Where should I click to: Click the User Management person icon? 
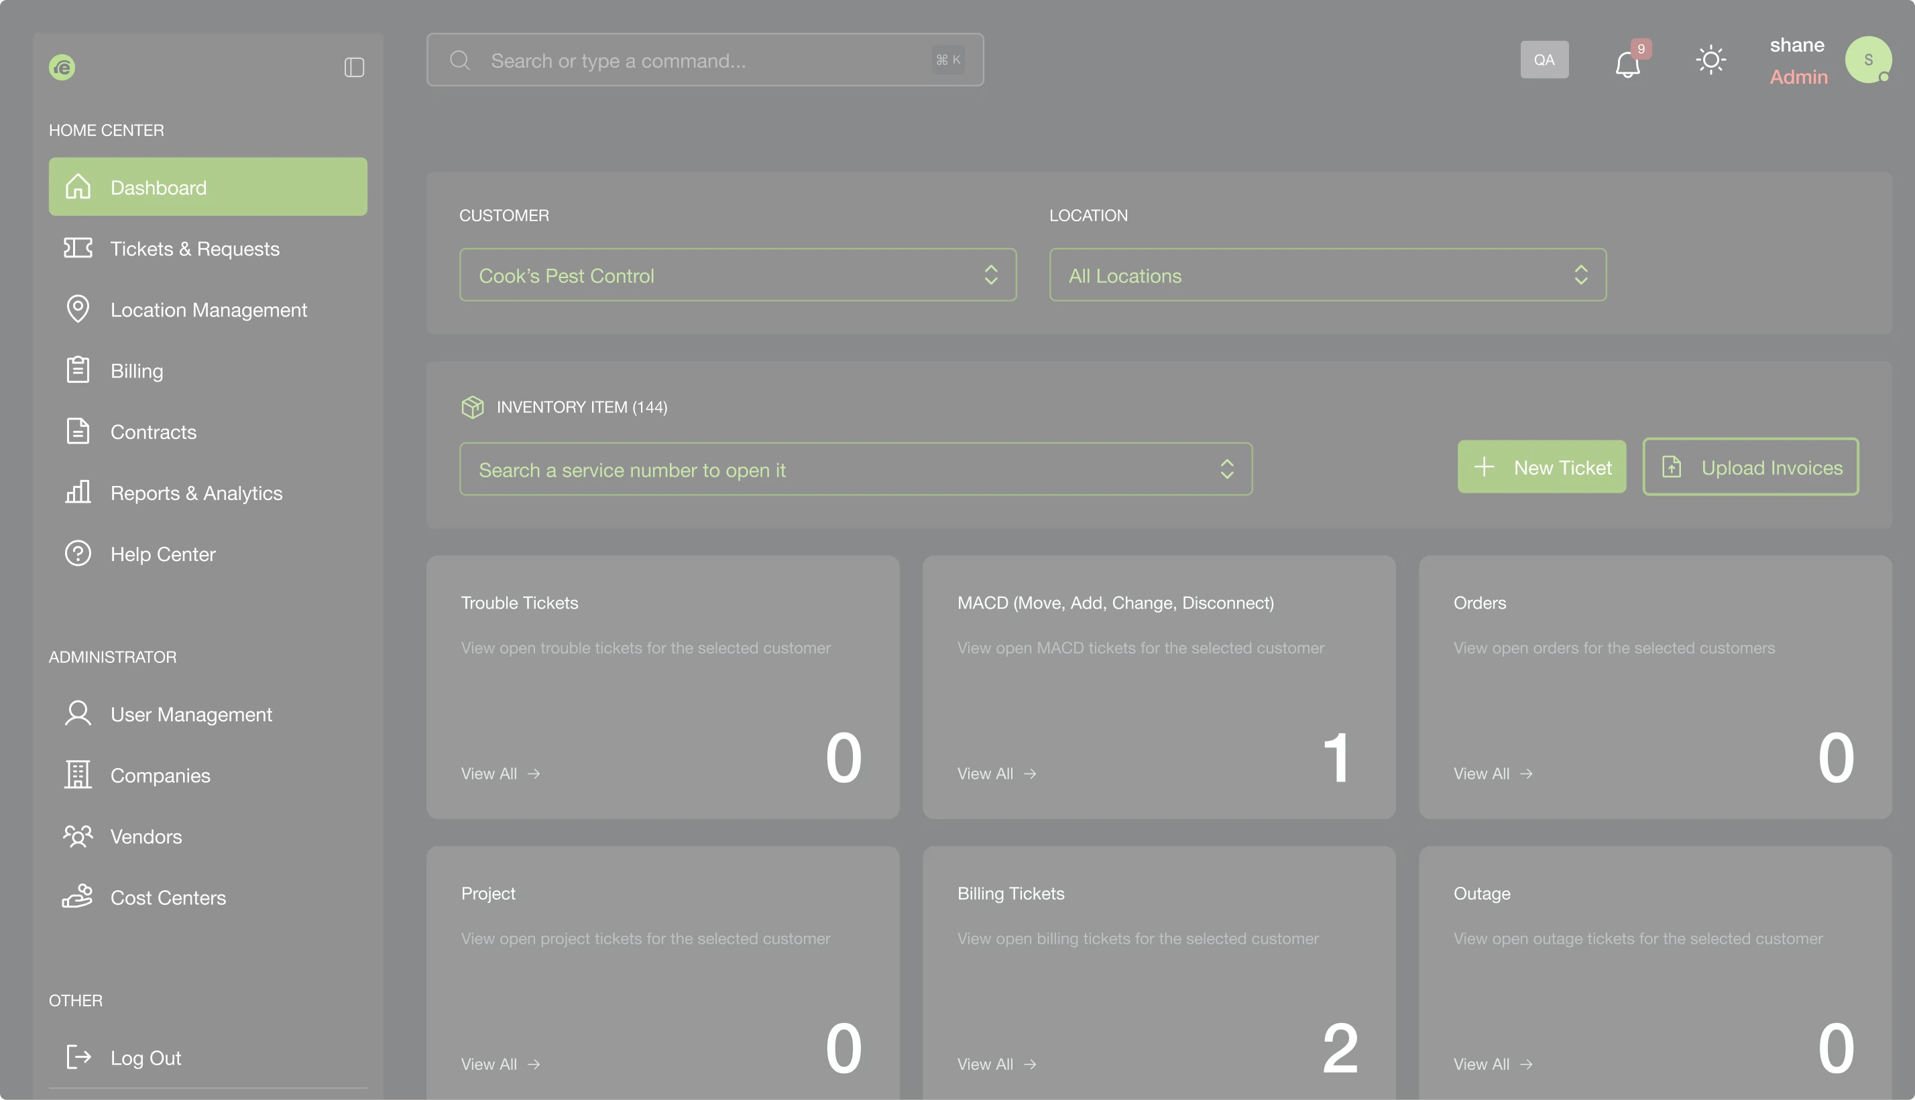78,713
